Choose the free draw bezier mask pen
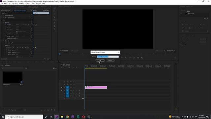Viewport: 211px width, 119px height. click(x=12, y=43)
